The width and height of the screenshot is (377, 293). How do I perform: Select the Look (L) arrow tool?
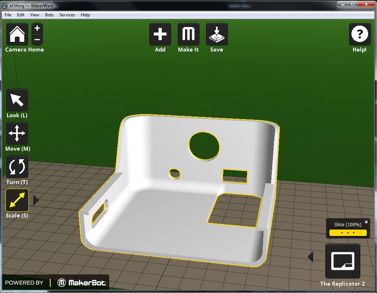pyautogui.click(x=17, y=100)
